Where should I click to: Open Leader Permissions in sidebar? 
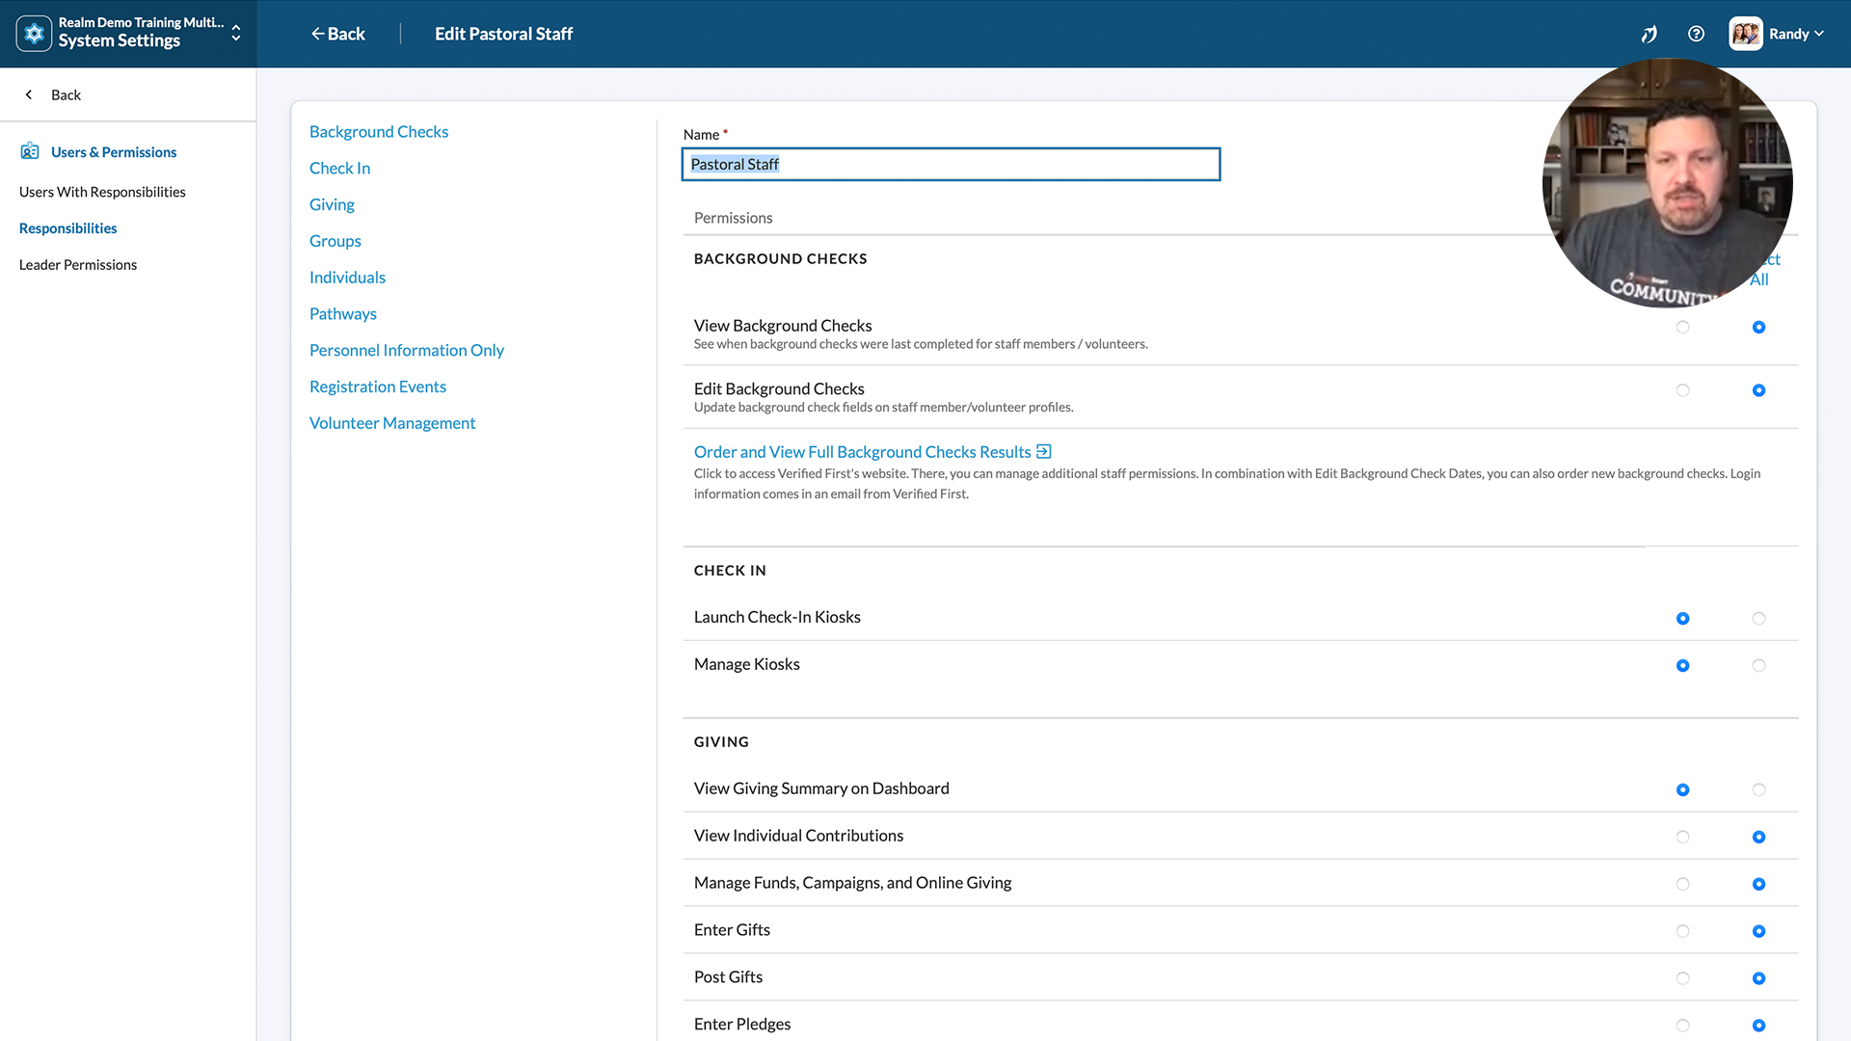(78, 264)
